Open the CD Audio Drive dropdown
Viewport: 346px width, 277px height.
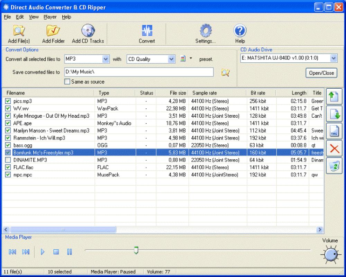333,58
